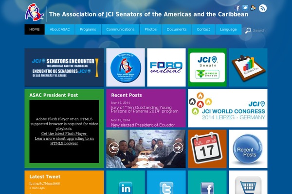The image size is (292, 194).
Task: Open the RSS feed icon
Action: 263,8
